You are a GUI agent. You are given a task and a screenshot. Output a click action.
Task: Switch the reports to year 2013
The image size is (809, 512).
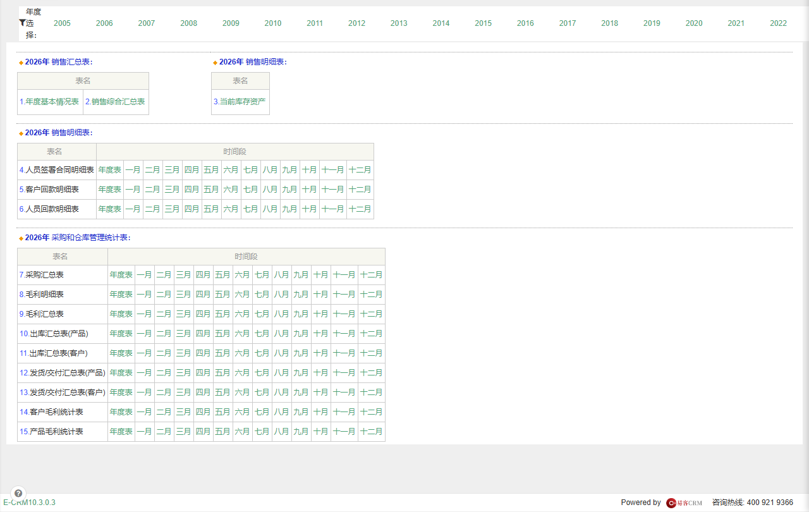(399, 23)
